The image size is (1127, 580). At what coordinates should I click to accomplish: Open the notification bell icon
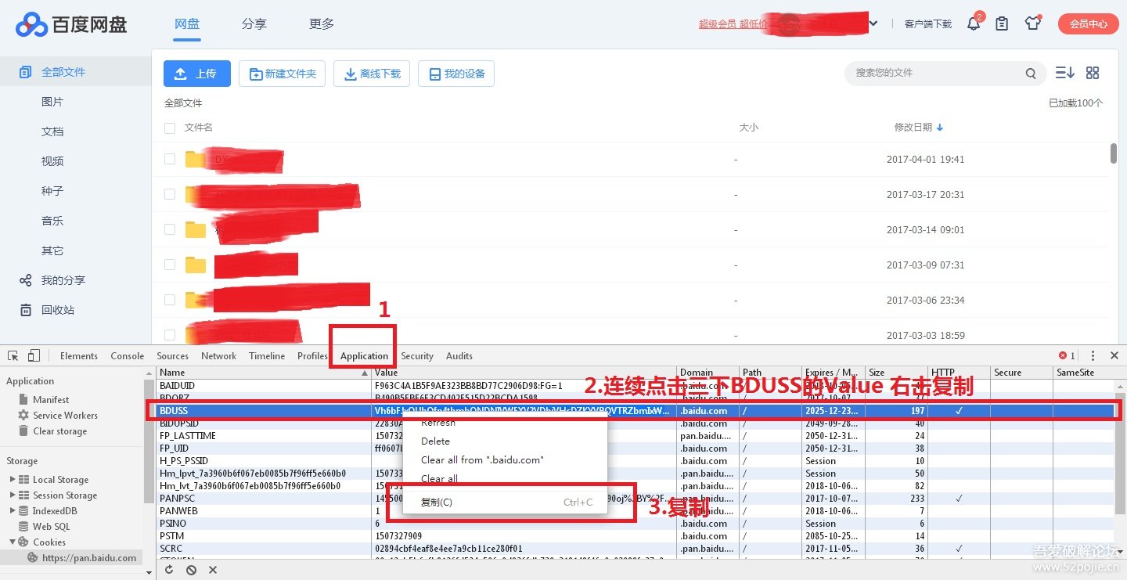click(x=974, y=23)
